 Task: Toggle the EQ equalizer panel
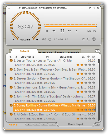pos(89,31)
